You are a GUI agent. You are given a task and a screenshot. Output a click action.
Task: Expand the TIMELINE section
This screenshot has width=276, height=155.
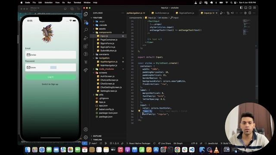(x=97, y=139)
